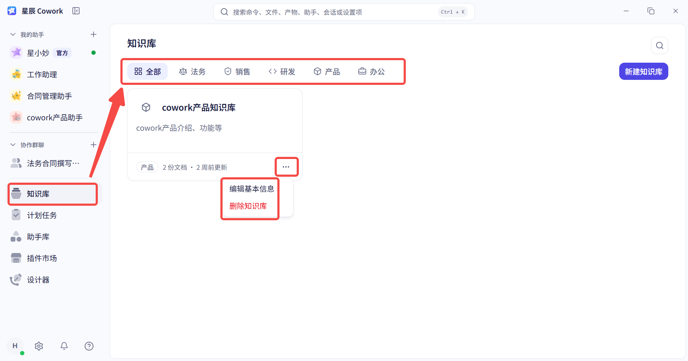Open settings via gear icon
This screenshot has width=688, height=361.
click(39, 346)
